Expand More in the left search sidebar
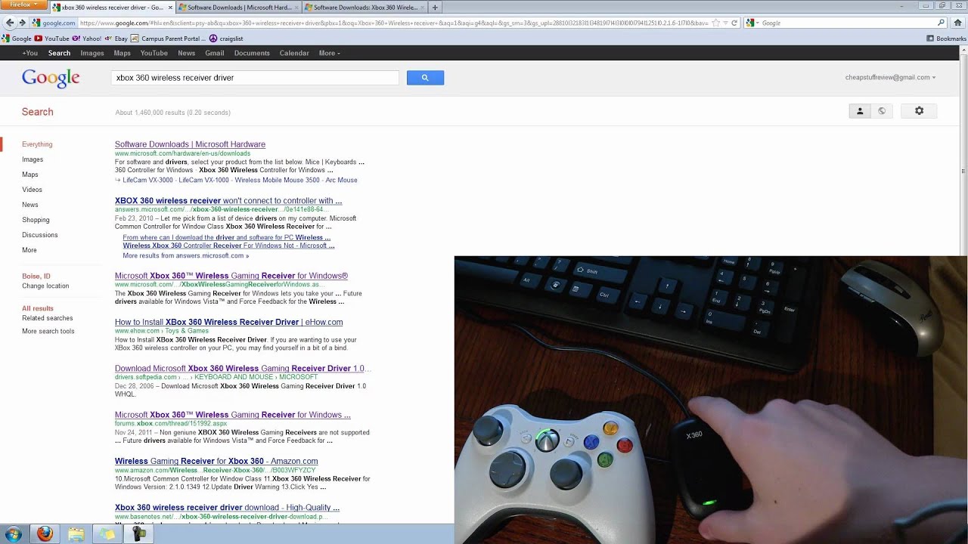The width and height of the screenshot is (968, 544). (29, 250)
